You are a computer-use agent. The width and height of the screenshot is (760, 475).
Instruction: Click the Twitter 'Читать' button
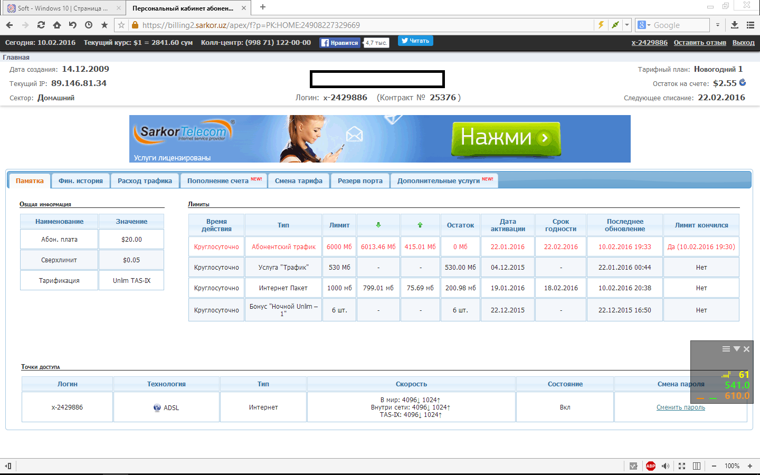(x=415, y=41)
